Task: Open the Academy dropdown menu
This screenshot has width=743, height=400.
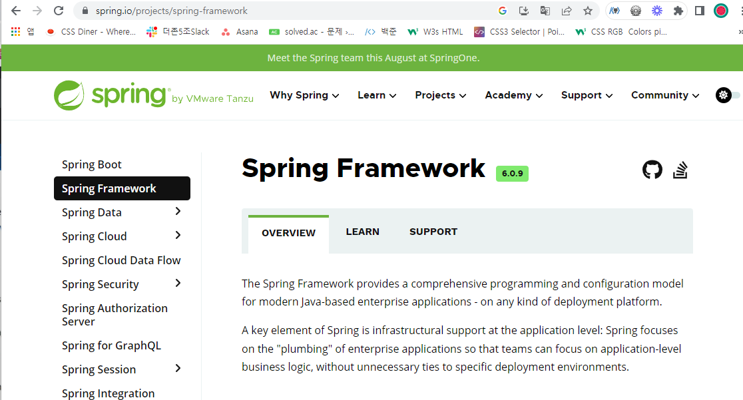Action: [514, 95]
